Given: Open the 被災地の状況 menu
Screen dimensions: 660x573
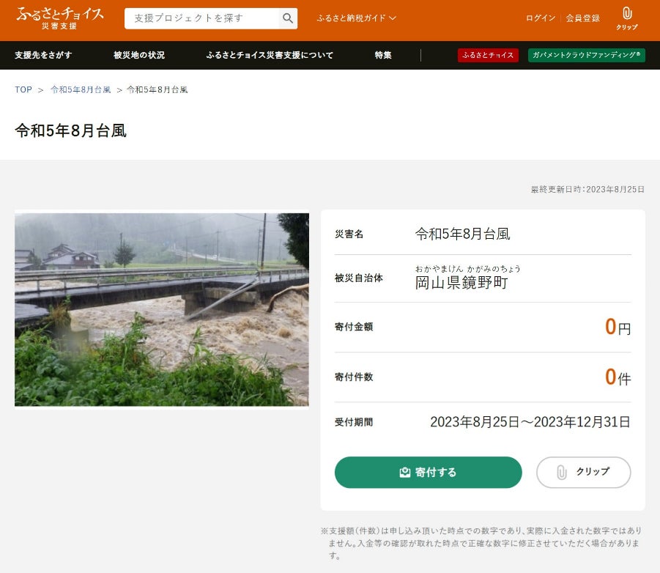Looking at the screenshot, I should (x=139, y=55).
